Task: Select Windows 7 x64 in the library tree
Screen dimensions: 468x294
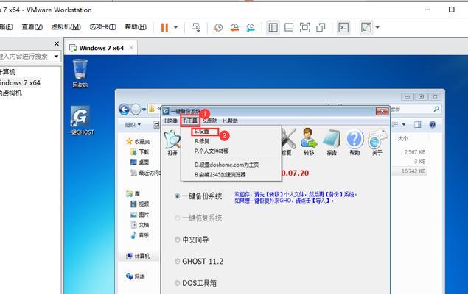Action: point(20,83)
